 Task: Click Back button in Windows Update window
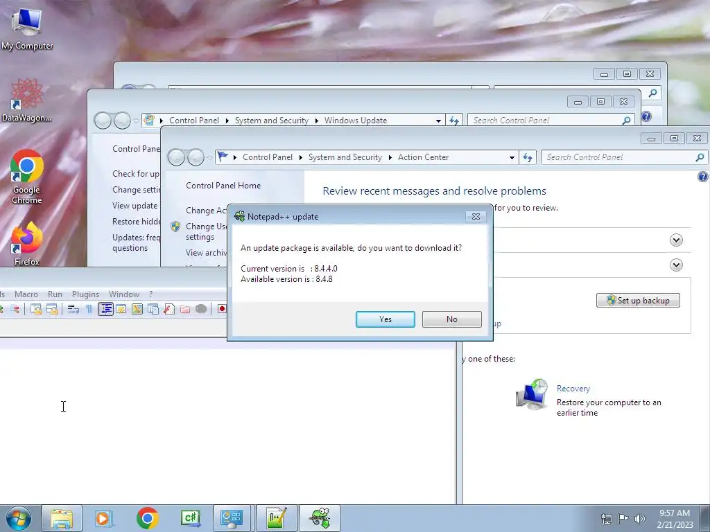click(x=103, y=121)
